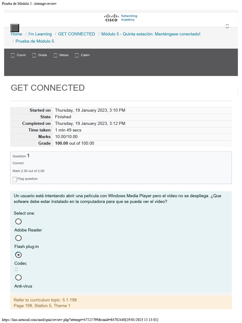The image size is (242, 323).
Task: Open the Home breadcrumb link
Action: [x=16, y=34]
